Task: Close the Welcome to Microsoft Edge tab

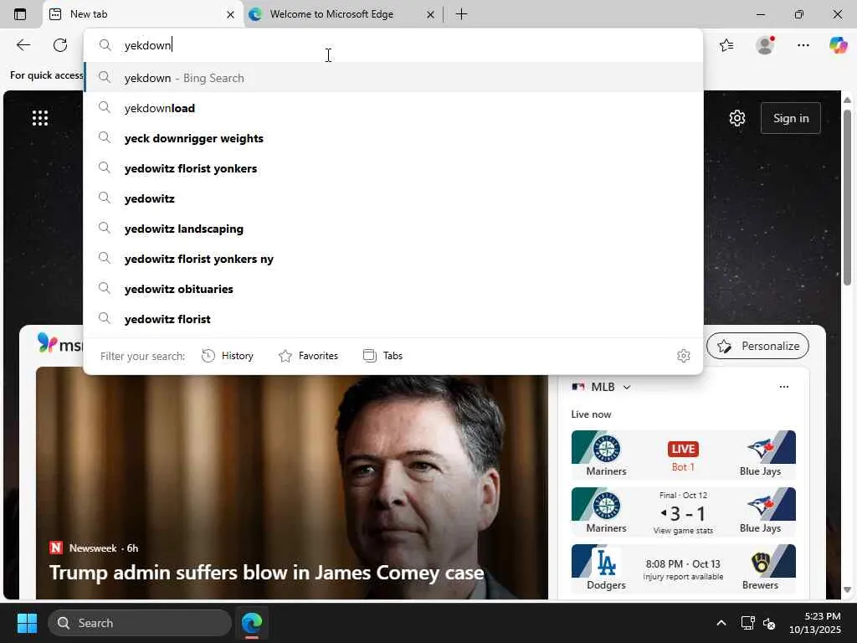Action: 430,15
